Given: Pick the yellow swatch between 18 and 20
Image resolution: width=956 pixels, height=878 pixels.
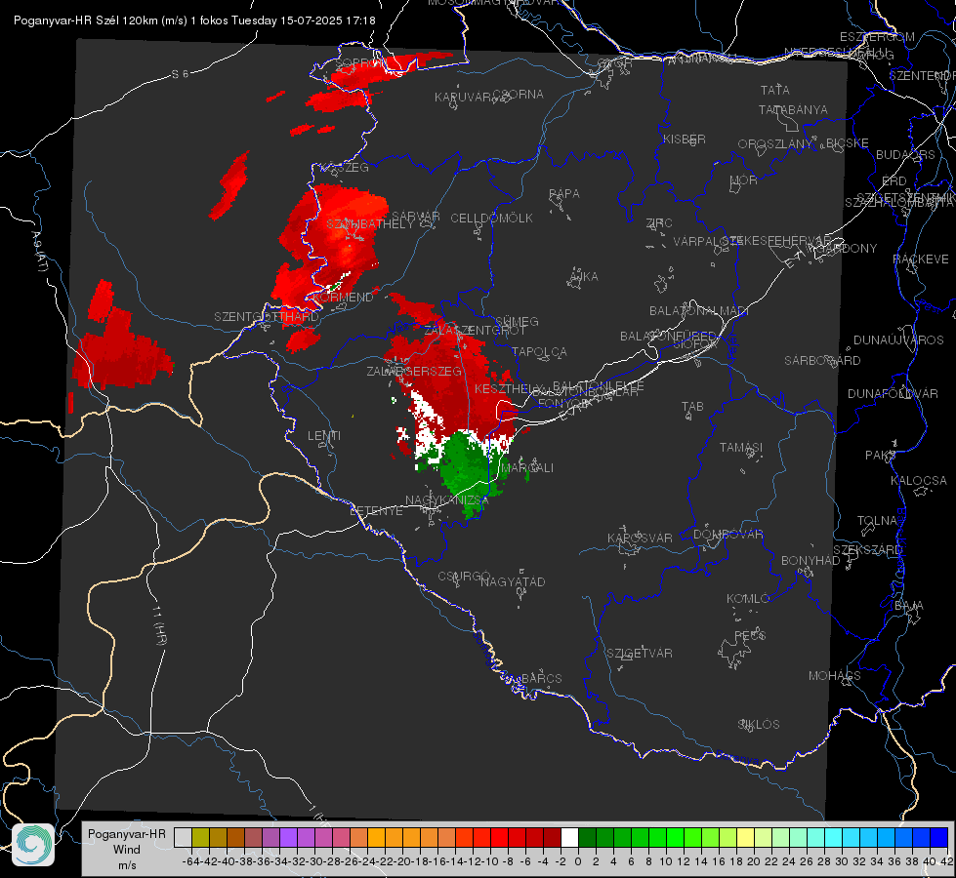Looking at the screenshot, I should (746, 837).
